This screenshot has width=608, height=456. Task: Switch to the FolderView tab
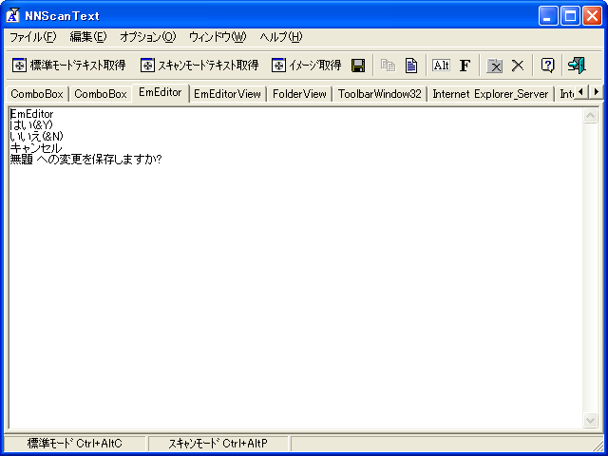pyautogui.click(x=299, y=94)
